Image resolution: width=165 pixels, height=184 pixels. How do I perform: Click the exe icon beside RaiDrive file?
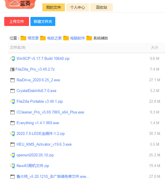click(x=12, y=80)
